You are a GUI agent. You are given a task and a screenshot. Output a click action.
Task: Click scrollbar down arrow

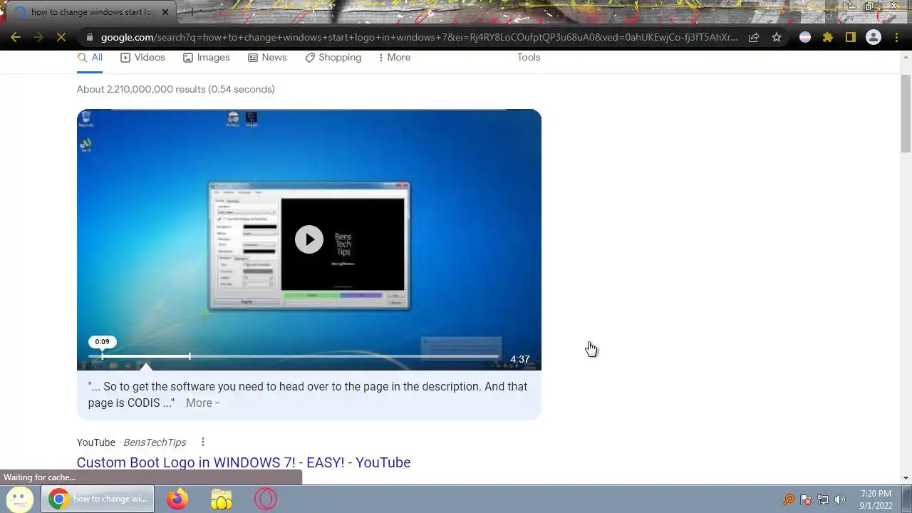[x=906, y=478]
